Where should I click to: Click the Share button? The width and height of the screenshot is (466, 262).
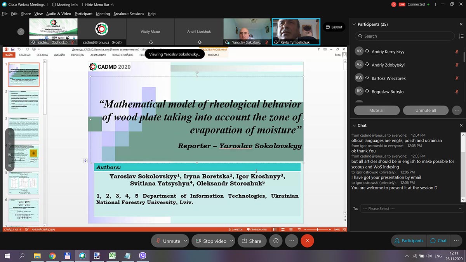point(252,241)
